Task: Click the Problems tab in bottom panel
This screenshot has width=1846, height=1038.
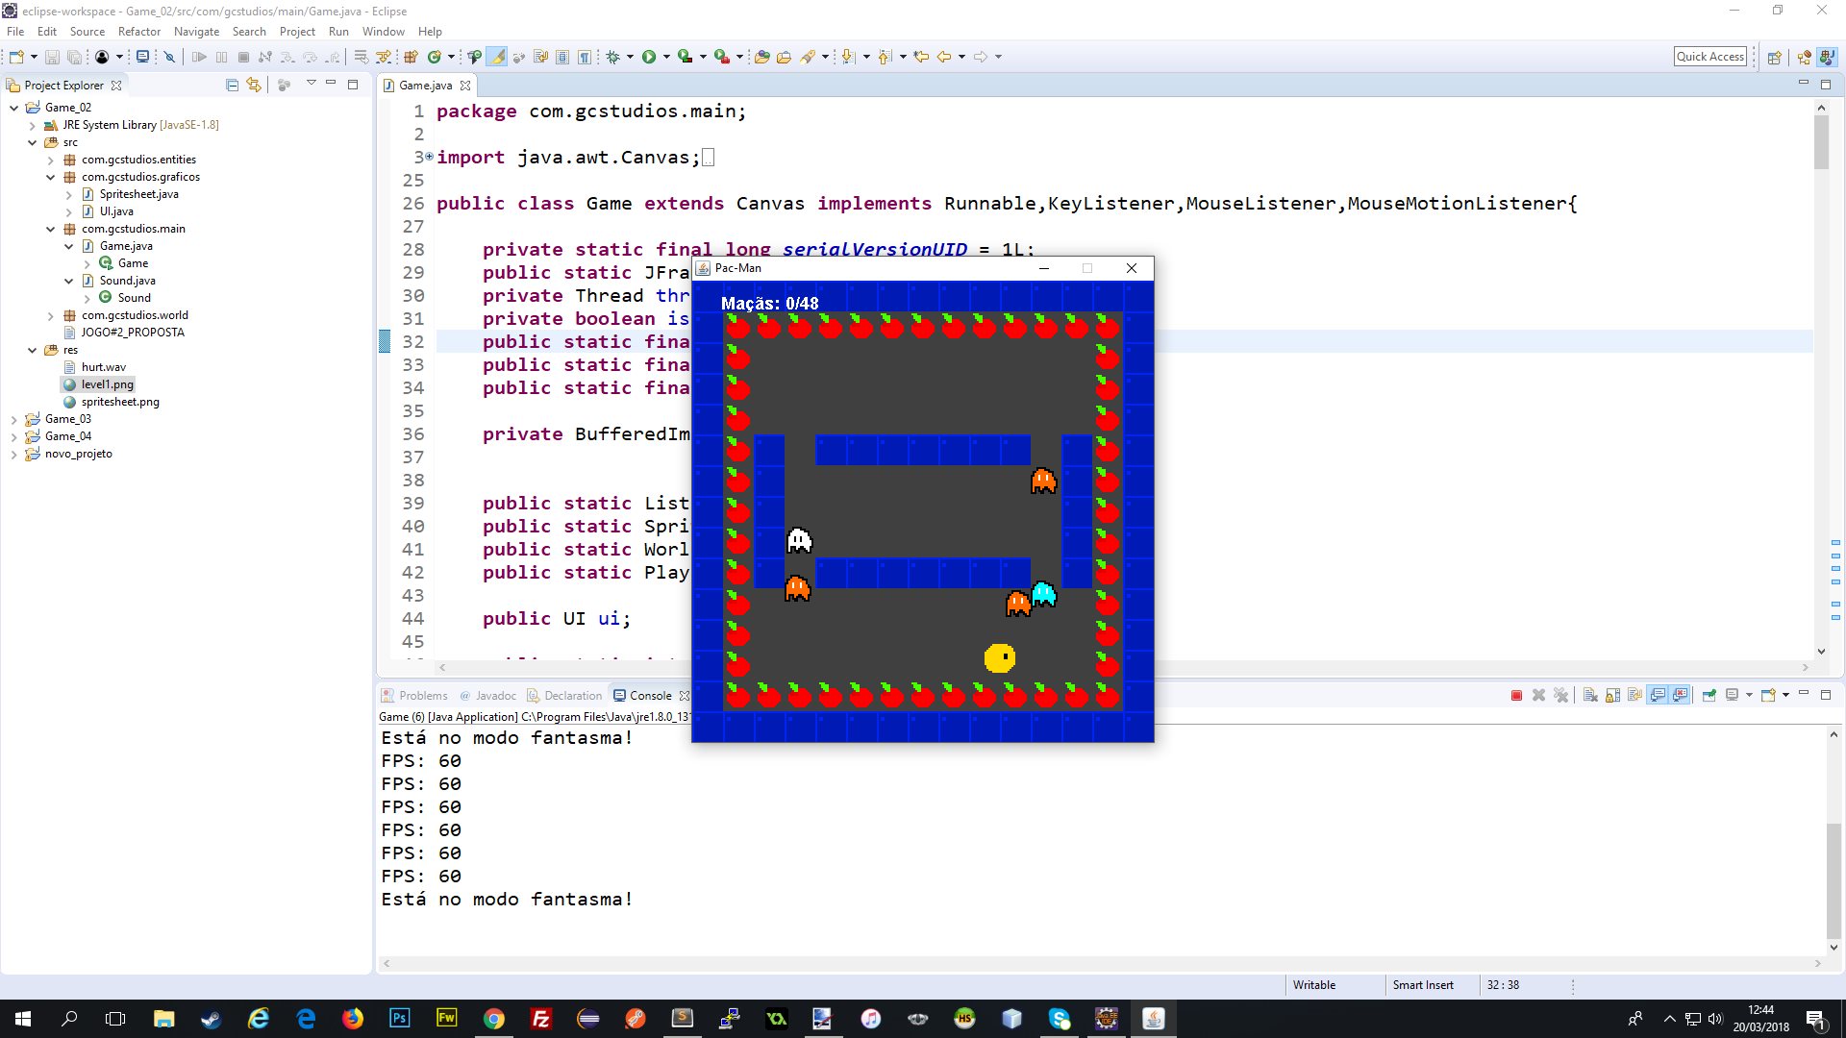Action: point(422,695)
